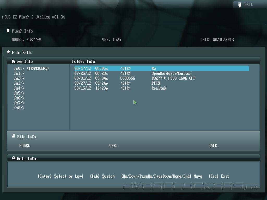Click VER: 1606 in Flash Info
This screenshot has width=267, height=200.
[111, 40]
